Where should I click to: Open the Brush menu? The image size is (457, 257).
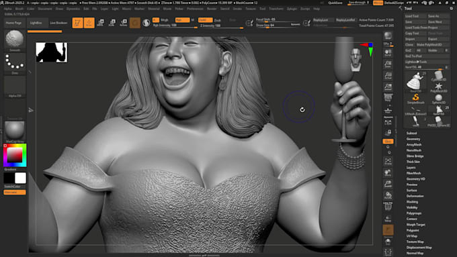pyautogui.click(x=19, y=9)
